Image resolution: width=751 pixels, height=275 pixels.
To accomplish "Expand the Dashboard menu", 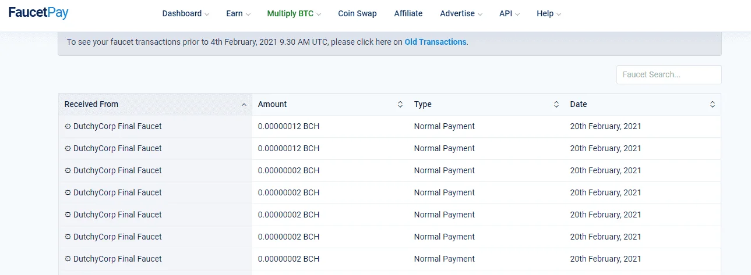I will point(185,13).
